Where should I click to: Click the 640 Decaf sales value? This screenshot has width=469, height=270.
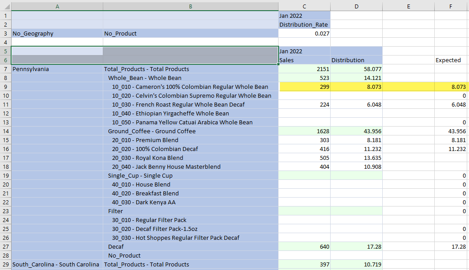click(304, 246)
